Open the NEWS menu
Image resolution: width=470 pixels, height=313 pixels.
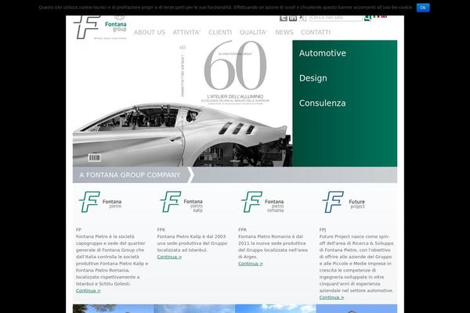(x=284, y=32)
